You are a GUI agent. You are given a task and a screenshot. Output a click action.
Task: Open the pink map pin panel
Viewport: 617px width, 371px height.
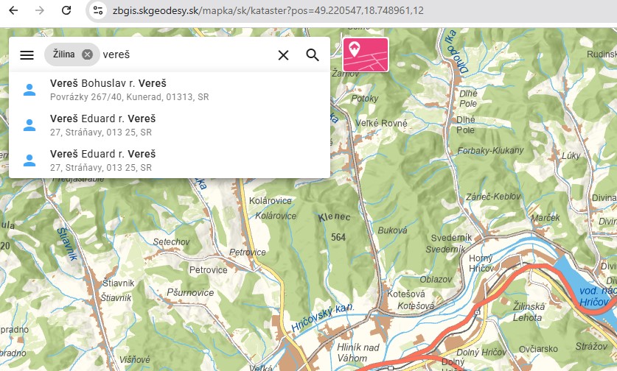(365, 54)
